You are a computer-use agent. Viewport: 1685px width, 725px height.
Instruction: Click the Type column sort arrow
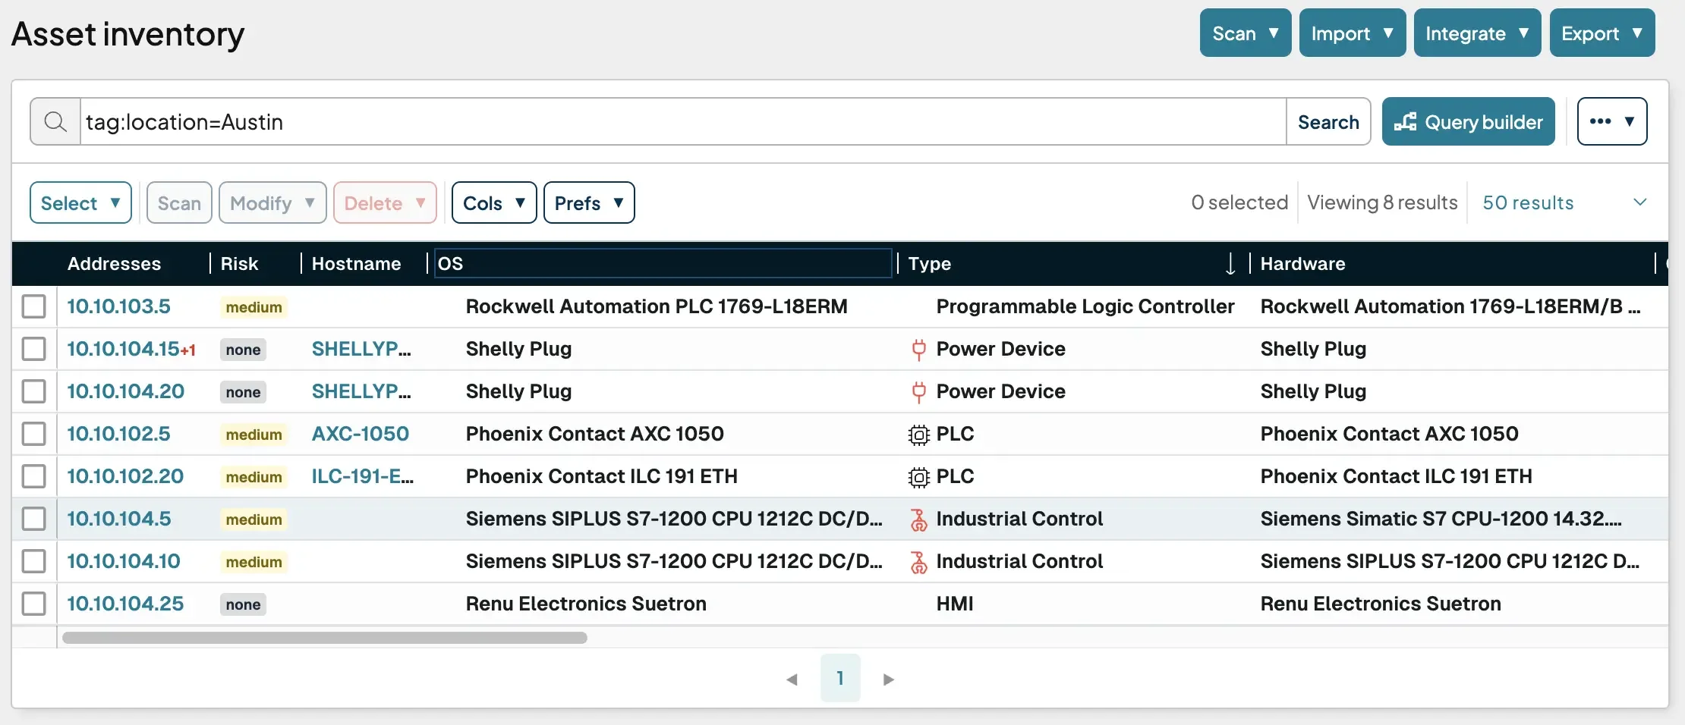click(x=1230, y=264)
